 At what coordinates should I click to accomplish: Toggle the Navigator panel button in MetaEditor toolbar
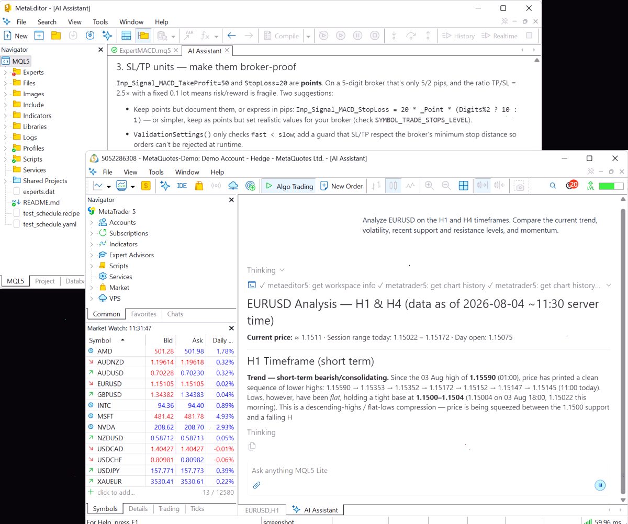click(143, 36)
